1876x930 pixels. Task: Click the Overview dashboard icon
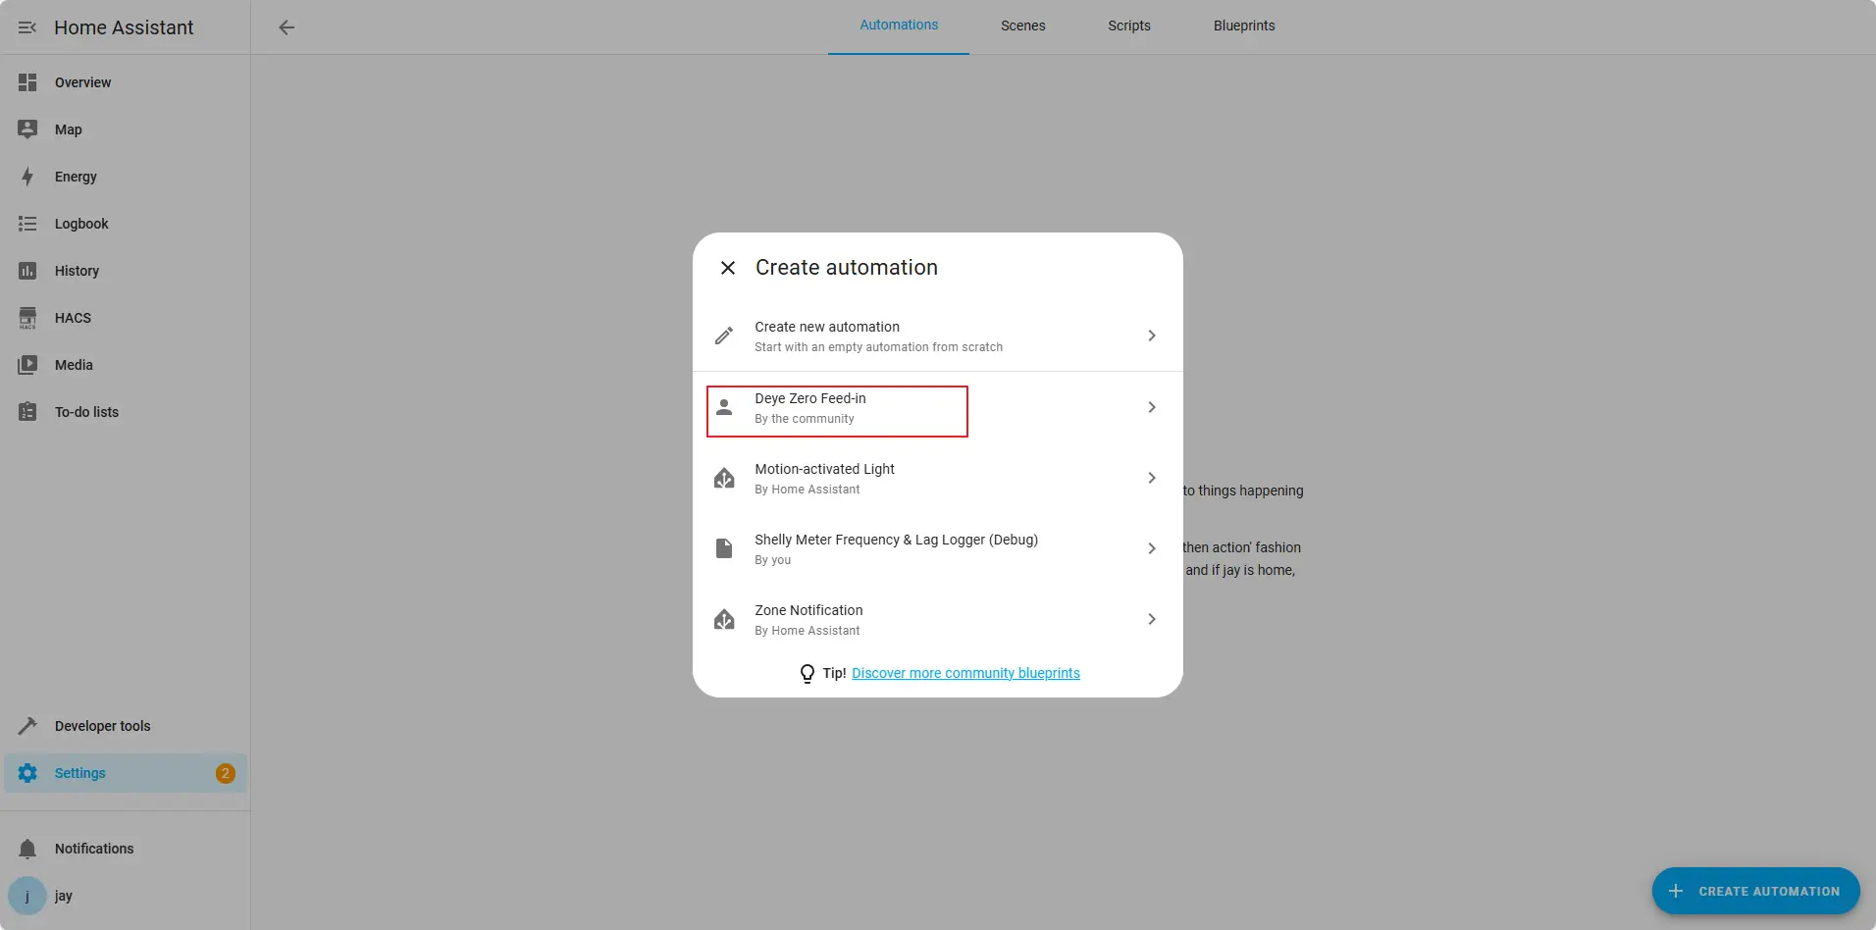coord(27,82)
